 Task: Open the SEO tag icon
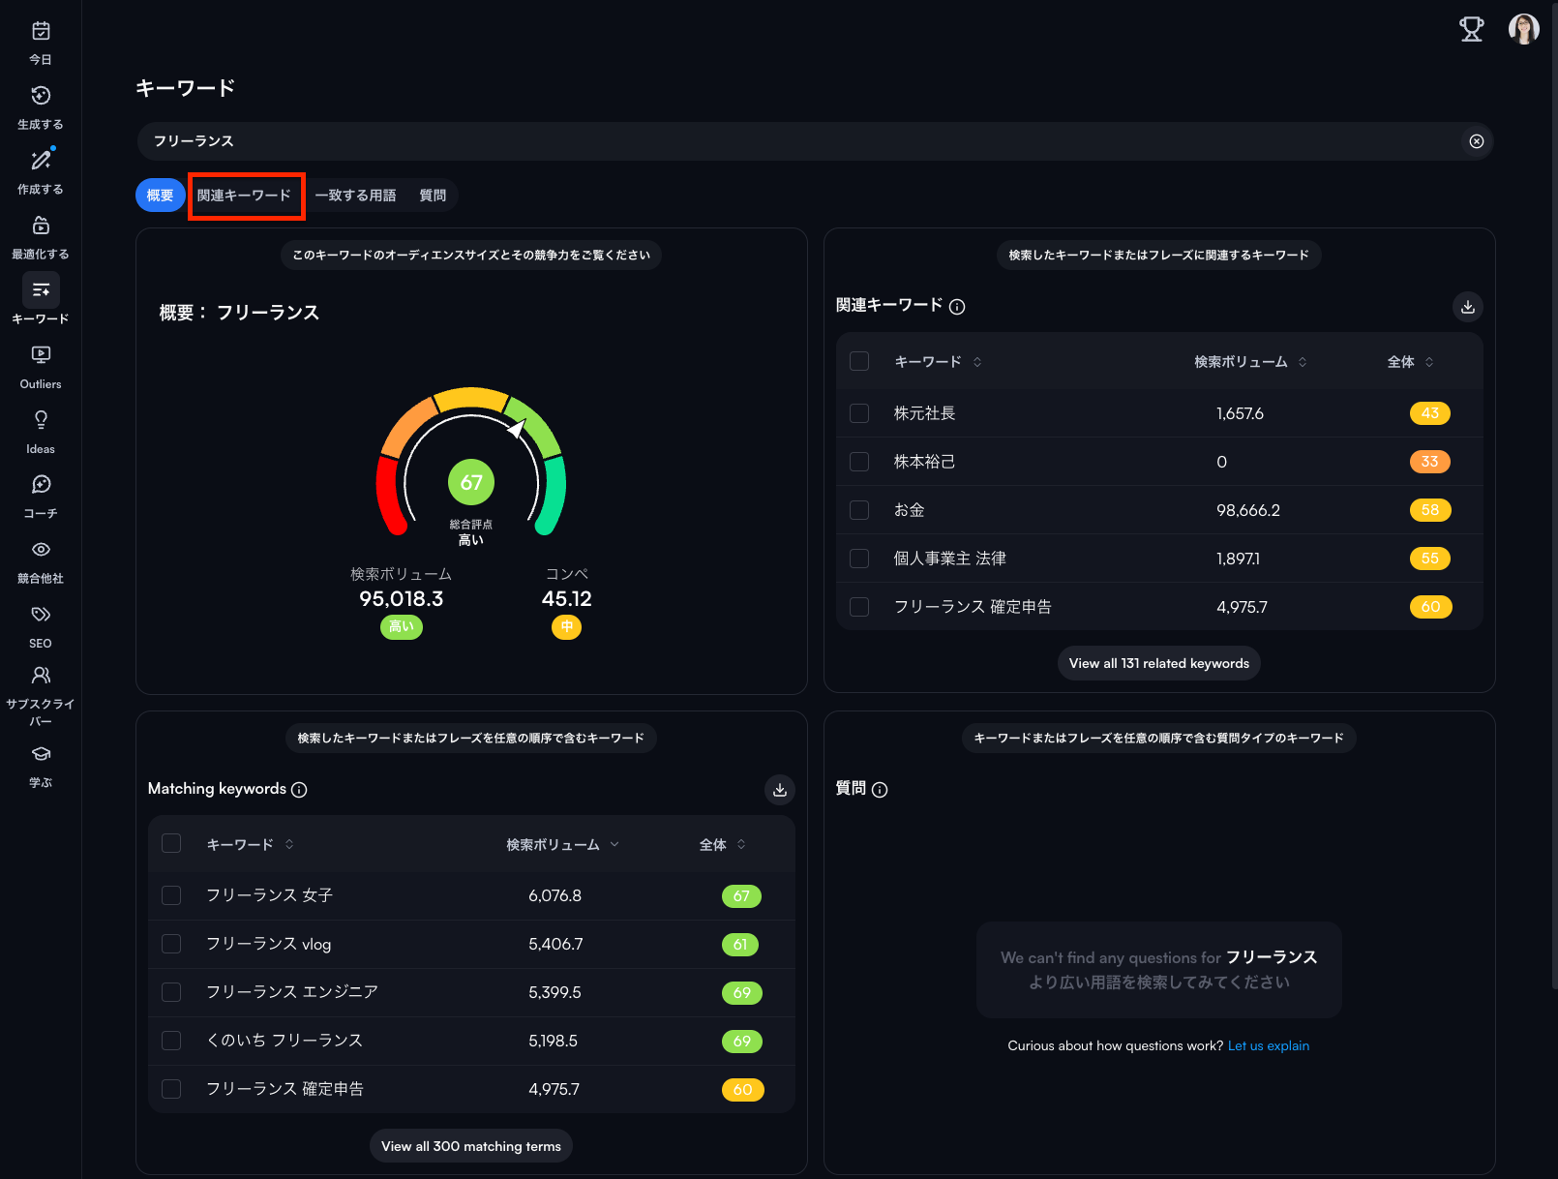[x=41, y=615]
